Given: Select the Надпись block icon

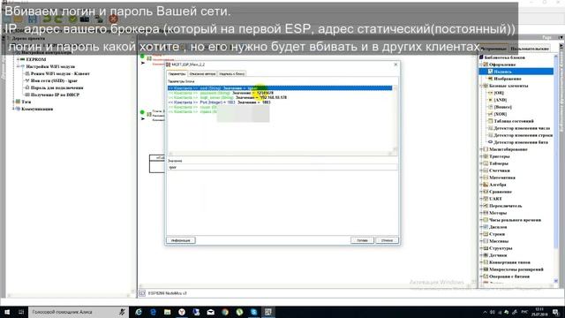Looking at the screenshot, I should (x=490, y=72).
